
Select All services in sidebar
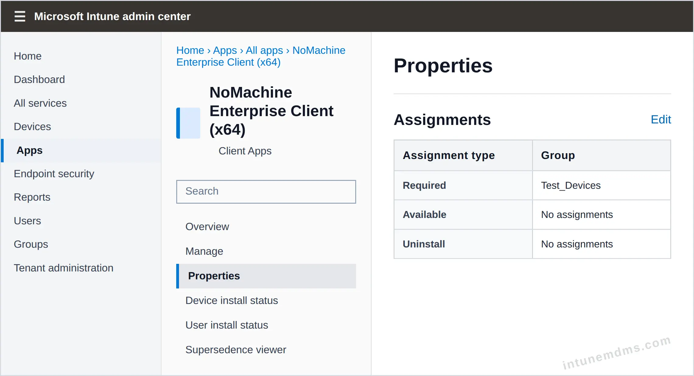(x=40, y=103)
